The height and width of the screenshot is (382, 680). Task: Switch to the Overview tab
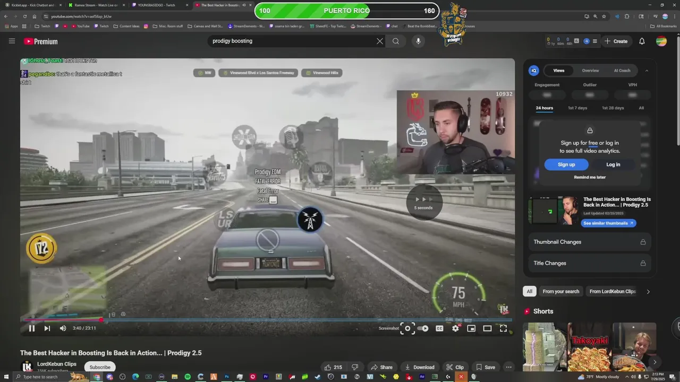(x=590, y=71)
